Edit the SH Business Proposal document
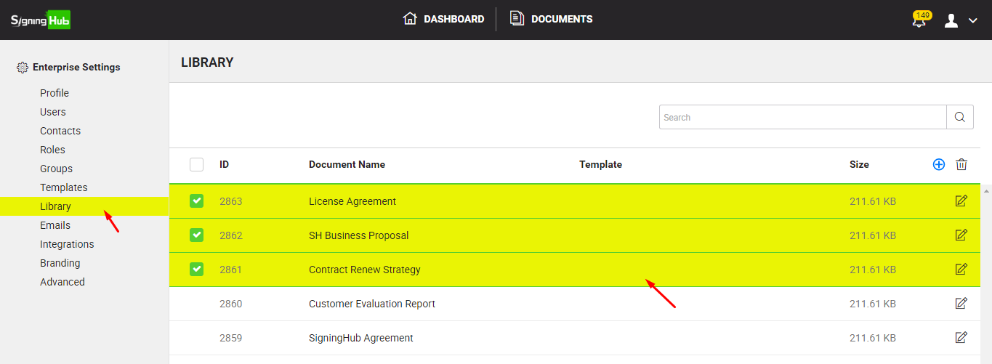Viewport: 992px width, 364px height. coord(961,235)
